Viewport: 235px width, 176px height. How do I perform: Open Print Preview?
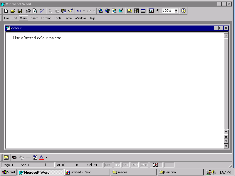[x=35, y=11]
